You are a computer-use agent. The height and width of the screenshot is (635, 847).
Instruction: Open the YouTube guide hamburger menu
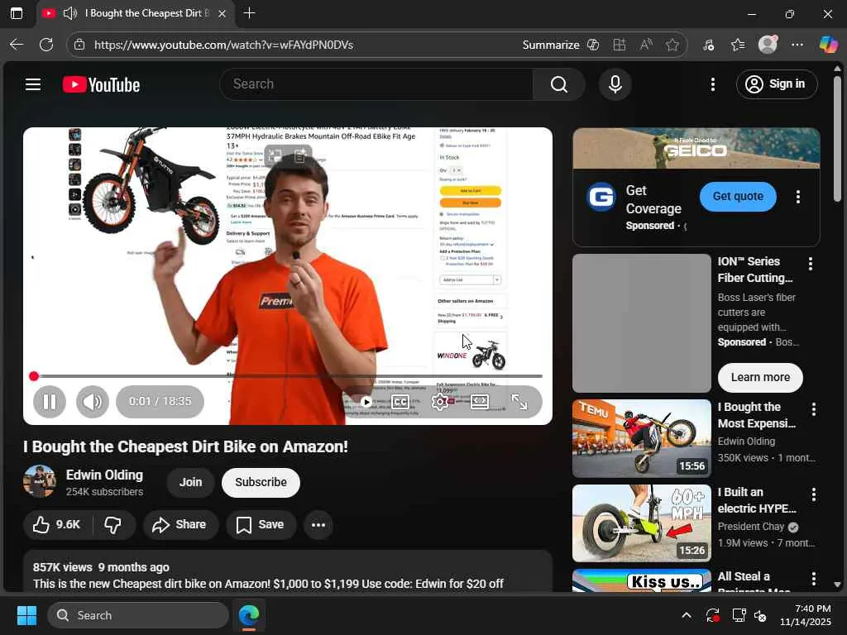click(x=33, y=84)
